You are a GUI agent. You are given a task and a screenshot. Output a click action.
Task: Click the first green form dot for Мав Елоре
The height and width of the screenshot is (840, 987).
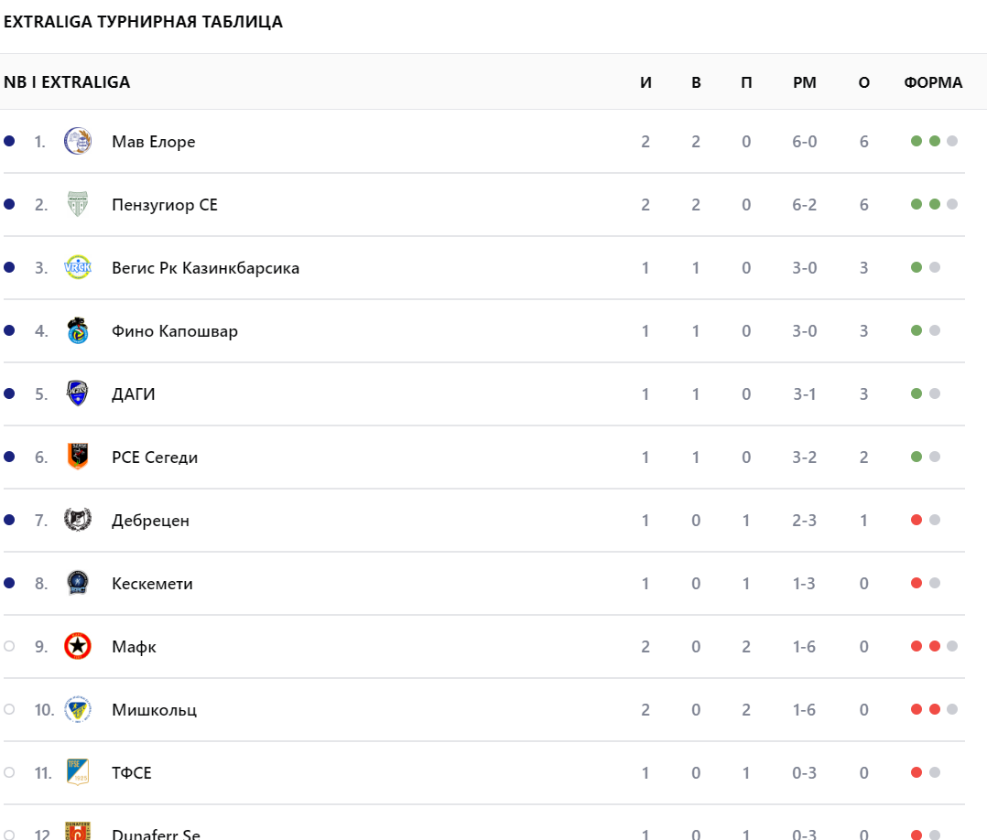click(916, 141)
